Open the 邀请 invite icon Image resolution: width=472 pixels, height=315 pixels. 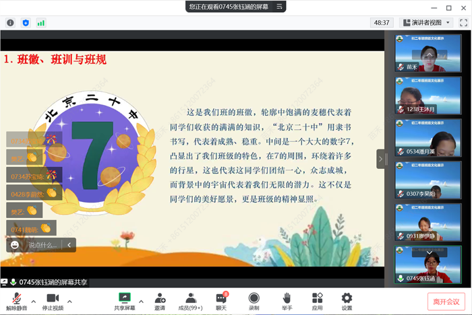coord(160,302)
